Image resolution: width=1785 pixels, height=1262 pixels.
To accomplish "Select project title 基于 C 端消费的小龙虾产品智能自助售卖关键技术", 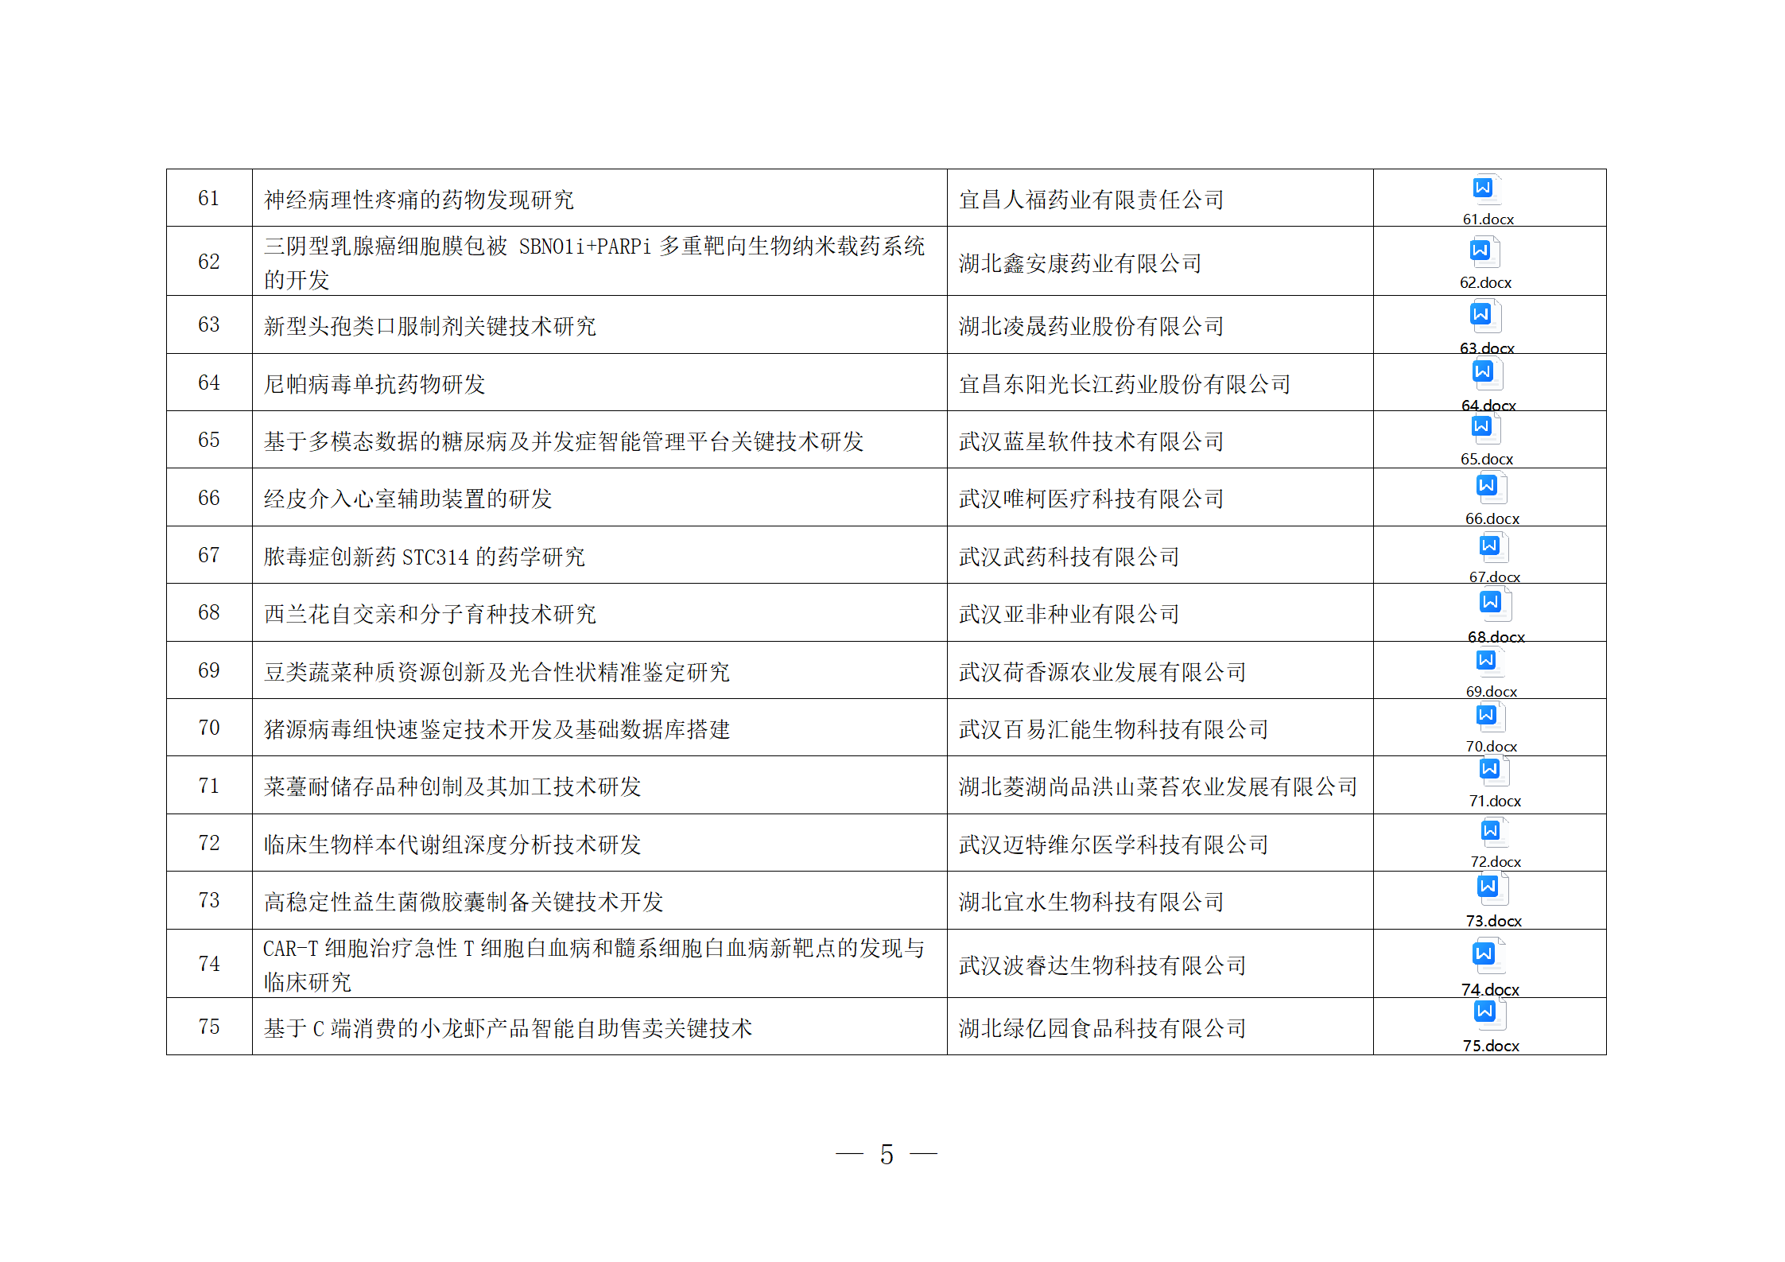I will (x=507, y=1028).
